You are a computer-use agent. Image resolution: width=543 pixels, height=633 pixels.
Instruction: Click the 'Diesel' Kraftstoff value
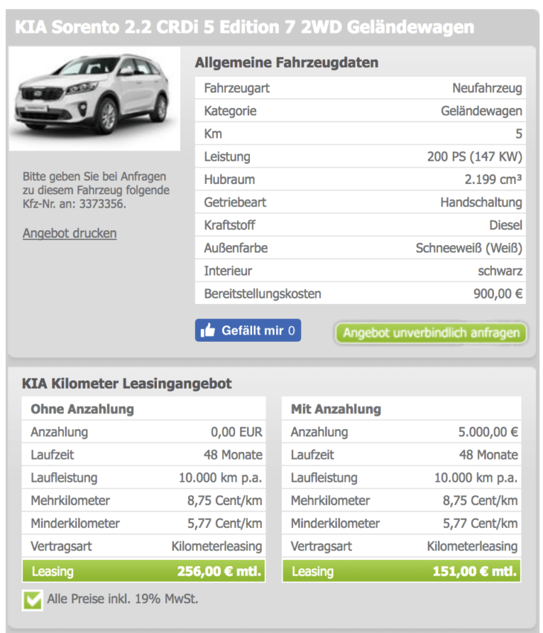pyautogui.click(x=506, y=225)
